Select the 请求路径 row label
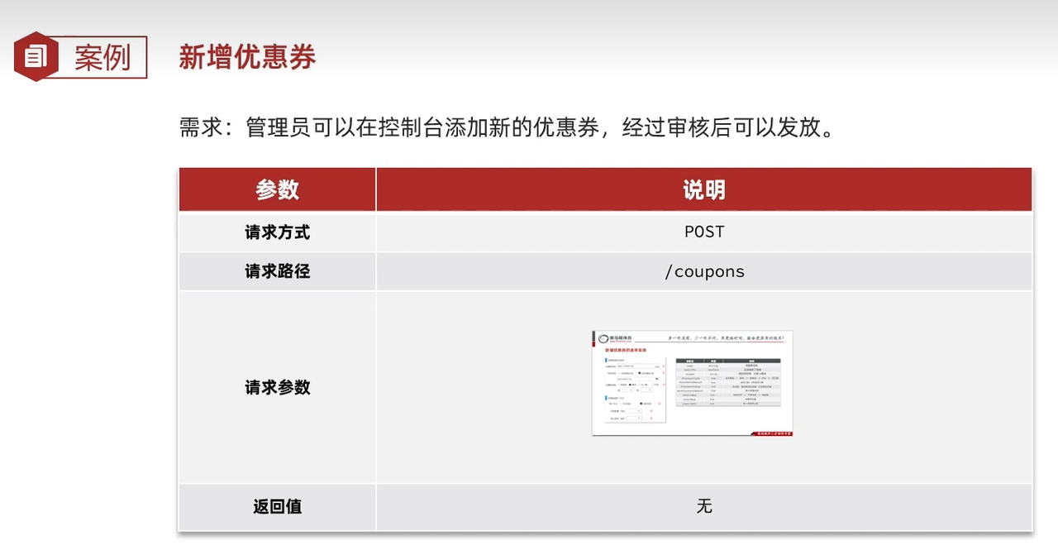 [x=277, y=271]
